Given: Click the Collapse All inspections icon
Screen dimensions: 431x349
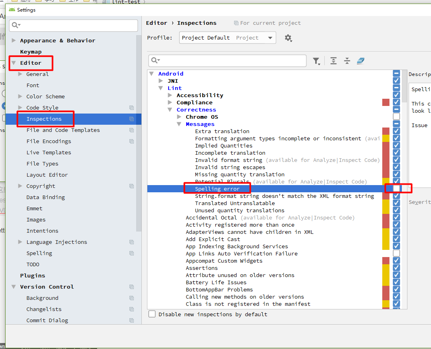Looking at the screenshot, I should 347,61.
